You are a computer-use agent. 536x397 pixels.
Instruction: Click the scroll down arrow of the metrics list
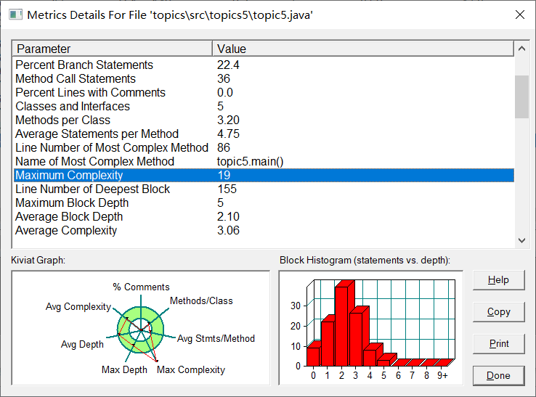pyautogui.click(x=521, y=240)
